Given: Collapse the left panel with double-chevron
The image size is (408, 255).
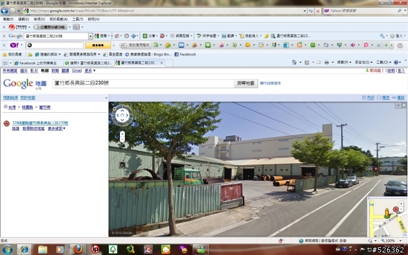Looking at the screenshot, I should click(x=106, y=98).
